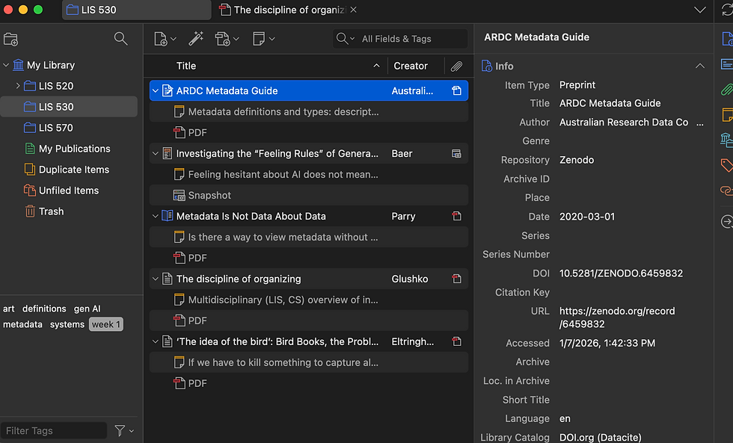Viewport: 733px width, 443px height.
Task: Collapse 'The idea of the bird' item
Action: tap(156, 341)
